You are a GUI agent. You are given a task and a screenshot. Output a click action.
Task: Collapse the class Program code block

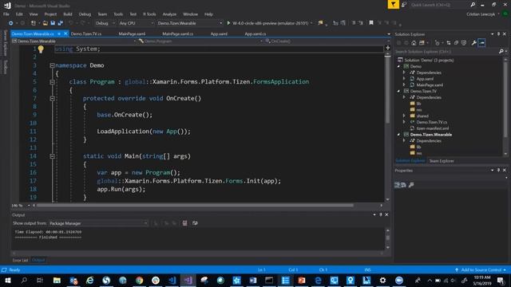click(52, 82)
